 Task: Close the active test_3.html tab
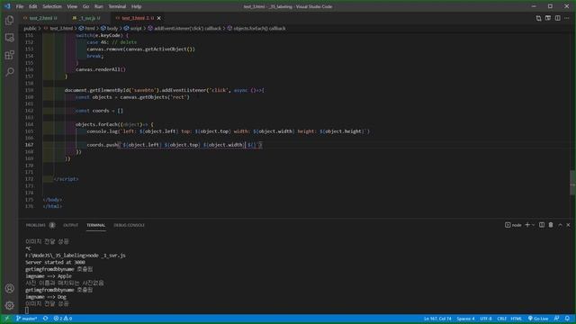[x=158, y=18]
